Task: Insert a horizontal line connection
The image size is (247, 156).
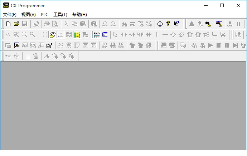Action: click(x=165, y=35)
